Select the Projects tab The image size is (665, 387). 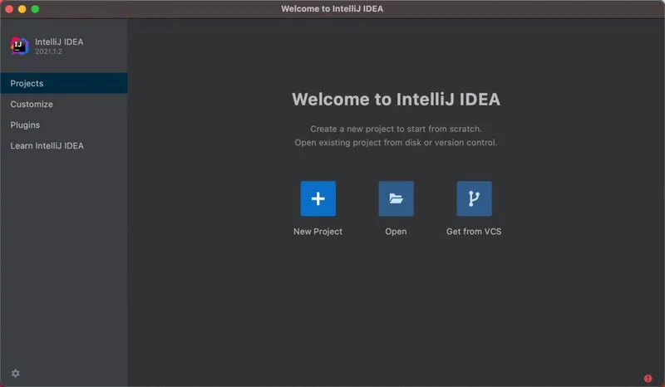(27, 83)
